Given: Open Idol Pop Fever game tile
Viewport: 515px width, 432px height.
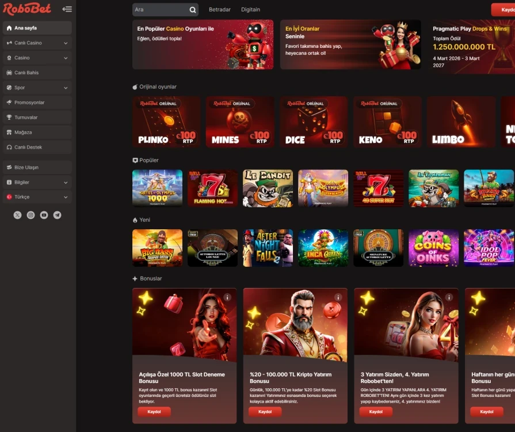Looking at the screenshot, I should 489,248.
